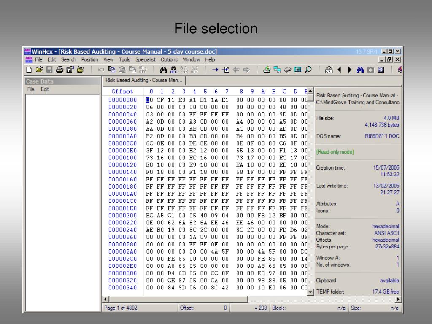Open the Case Data File menu
The height and width of the screenshot is (324, 432).
tap(30, 89)
